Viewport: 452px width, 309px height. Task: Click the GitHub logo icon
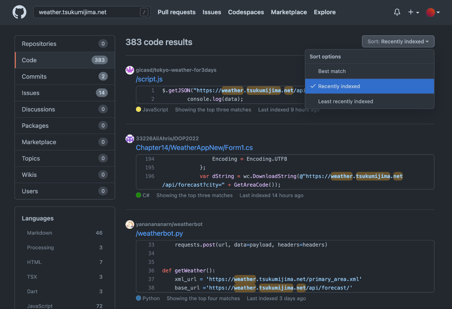coord(20,12)
